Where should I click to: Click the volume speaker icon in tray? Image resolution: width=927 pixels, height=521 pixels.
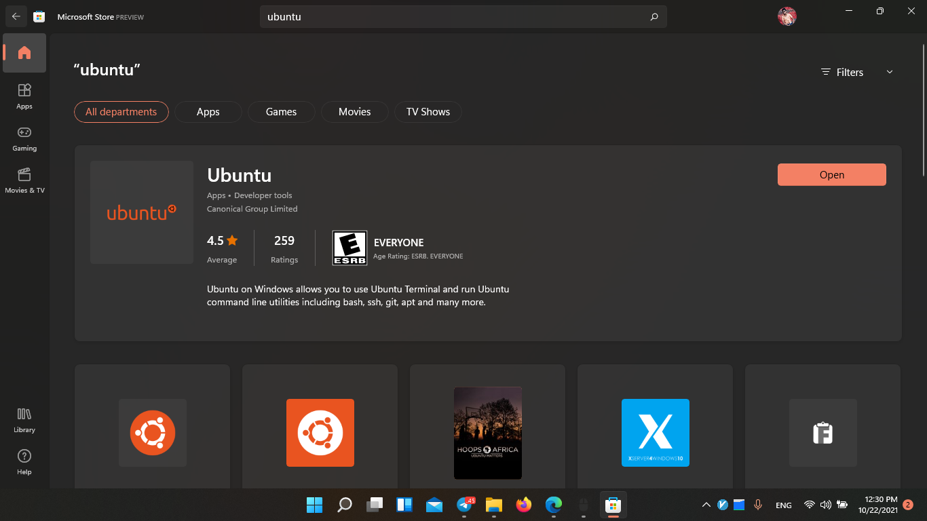point(825,505)
